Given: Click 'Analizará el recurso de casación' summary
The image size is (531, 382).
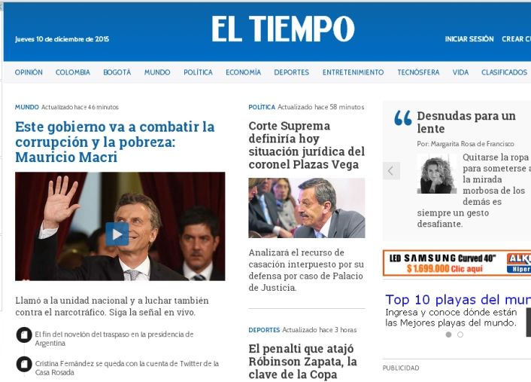Looking at the screenshot, I should 306,270.
